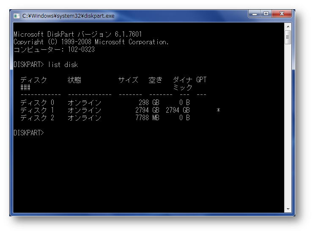Close the diskpart.exe window
Image resolution: width=313 pixels, height=234 pixels.
coord(282,14)
